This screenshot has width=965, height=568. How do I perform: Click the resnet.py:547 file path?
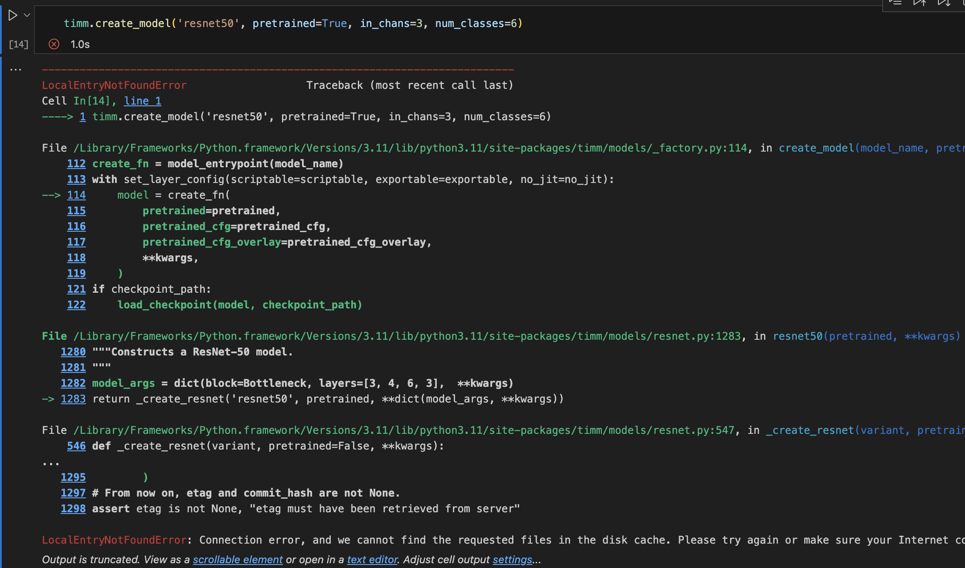click(x=404, y=430)
